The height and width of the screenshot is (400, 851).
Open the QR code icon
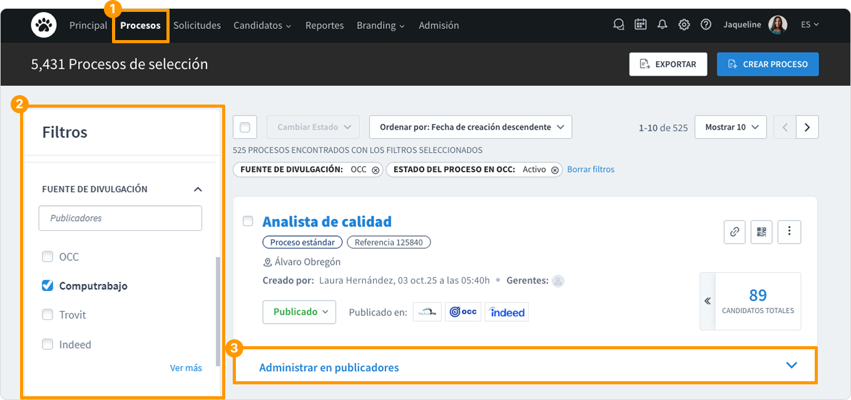[x=762, y=232]
